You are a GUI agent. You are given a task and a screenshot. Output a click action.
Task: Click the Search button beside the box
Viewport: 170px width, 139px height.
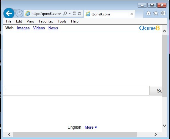[x=156, y=91]
